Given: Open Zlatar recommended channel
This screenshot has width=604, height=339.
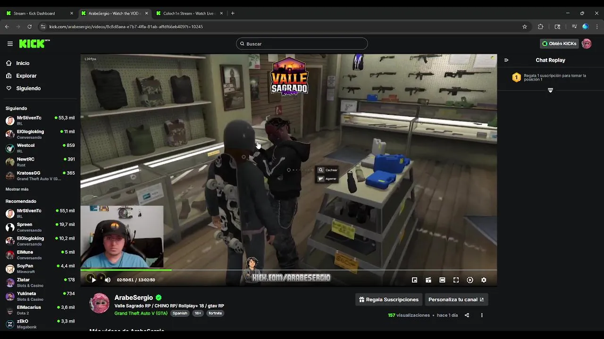Looking at the screenshot, I should click(x=40, y=282).
